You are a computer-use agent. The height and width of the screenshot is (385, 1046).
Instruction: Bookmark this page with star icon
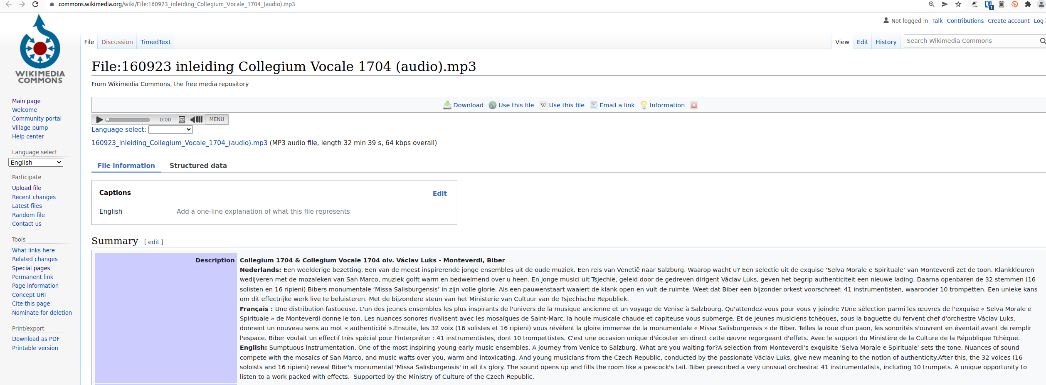point(958,4)
